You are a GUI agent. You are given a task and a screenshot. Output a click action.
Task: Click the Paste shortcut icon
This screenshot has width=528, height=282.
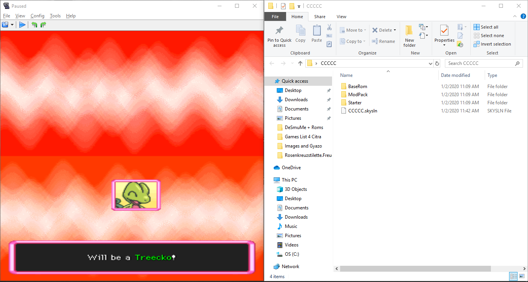(329, 44)
